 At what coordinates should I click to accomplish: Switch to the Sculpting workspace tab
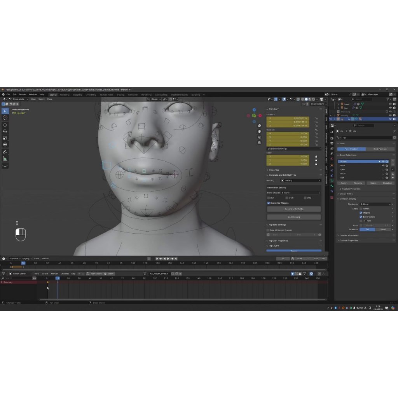coord(77,94)
